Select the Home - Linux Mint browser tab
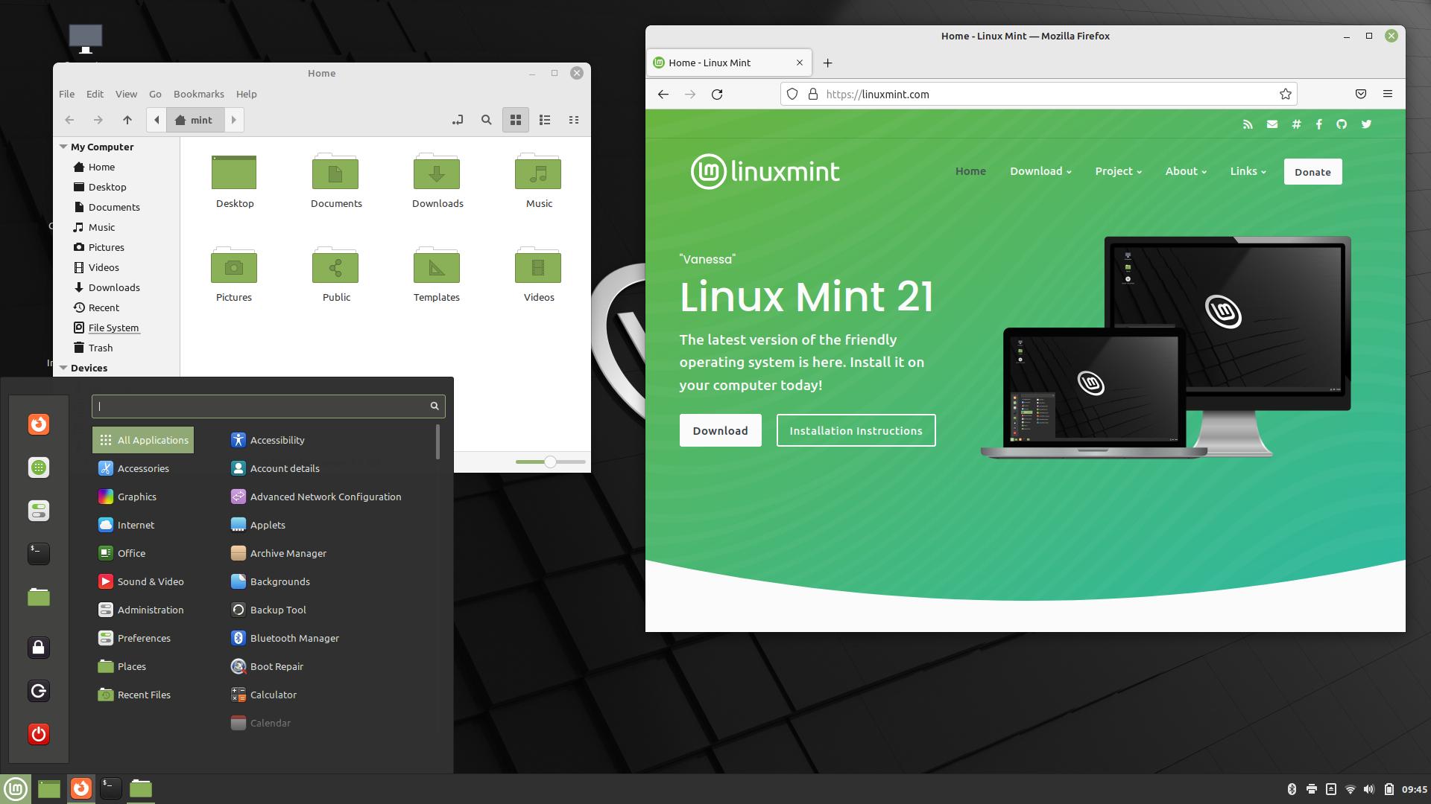1431x804 pixels. (729, 63)
